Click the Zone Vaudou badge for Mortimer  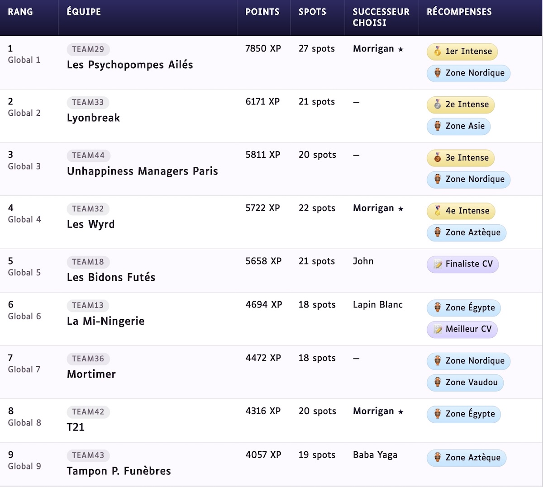[465, 383]
